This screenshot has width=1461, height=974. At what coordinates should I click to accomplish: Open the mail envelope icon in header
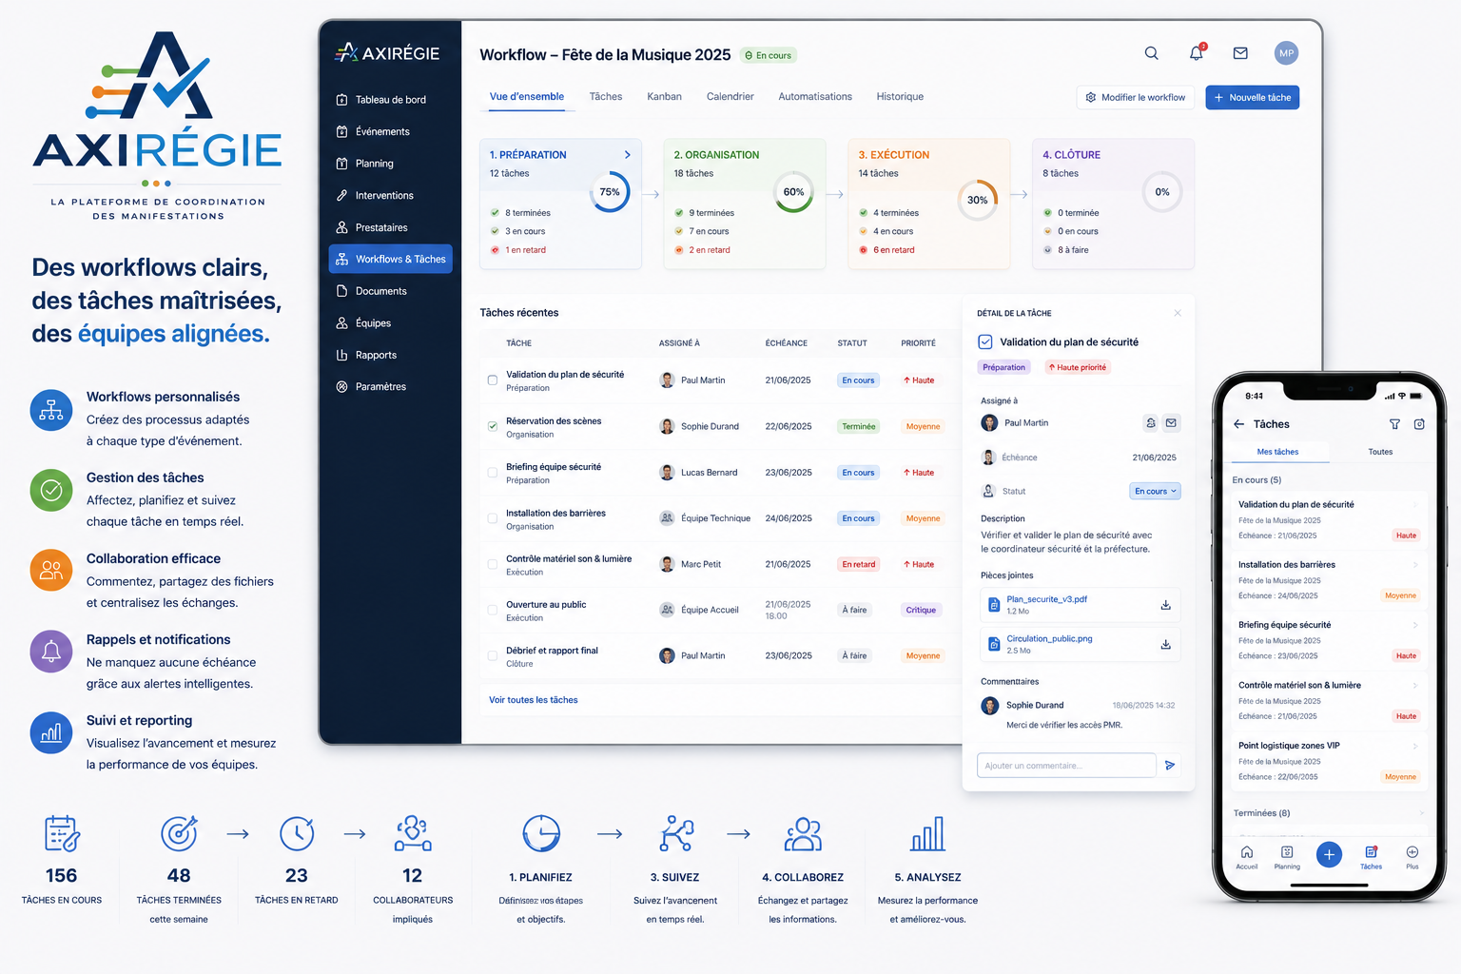coord(1240,53)
